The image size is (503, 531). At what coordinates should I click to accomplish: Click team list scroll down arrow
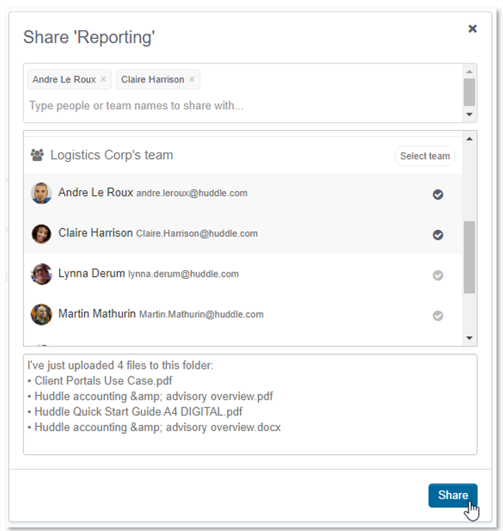pyautogui.click(x=469, y=338)
